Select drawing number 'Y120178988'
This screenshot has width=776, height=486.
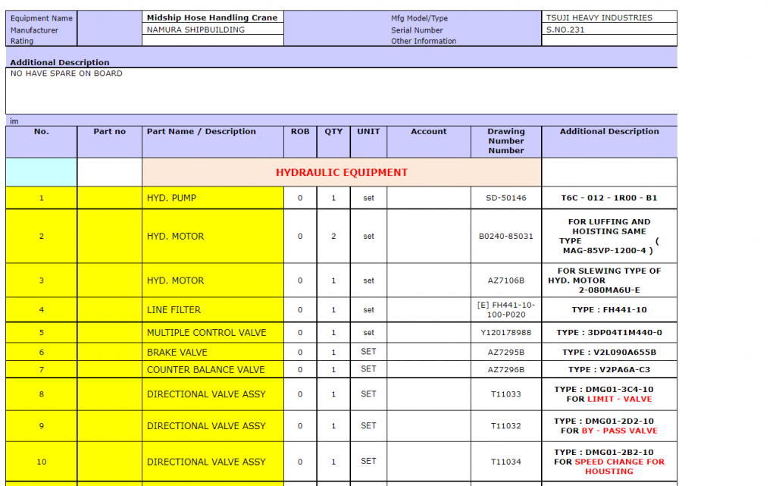(505, 333)
